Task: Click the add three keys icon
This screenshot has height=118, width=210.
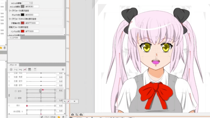Action: click(x=20, y=69)
